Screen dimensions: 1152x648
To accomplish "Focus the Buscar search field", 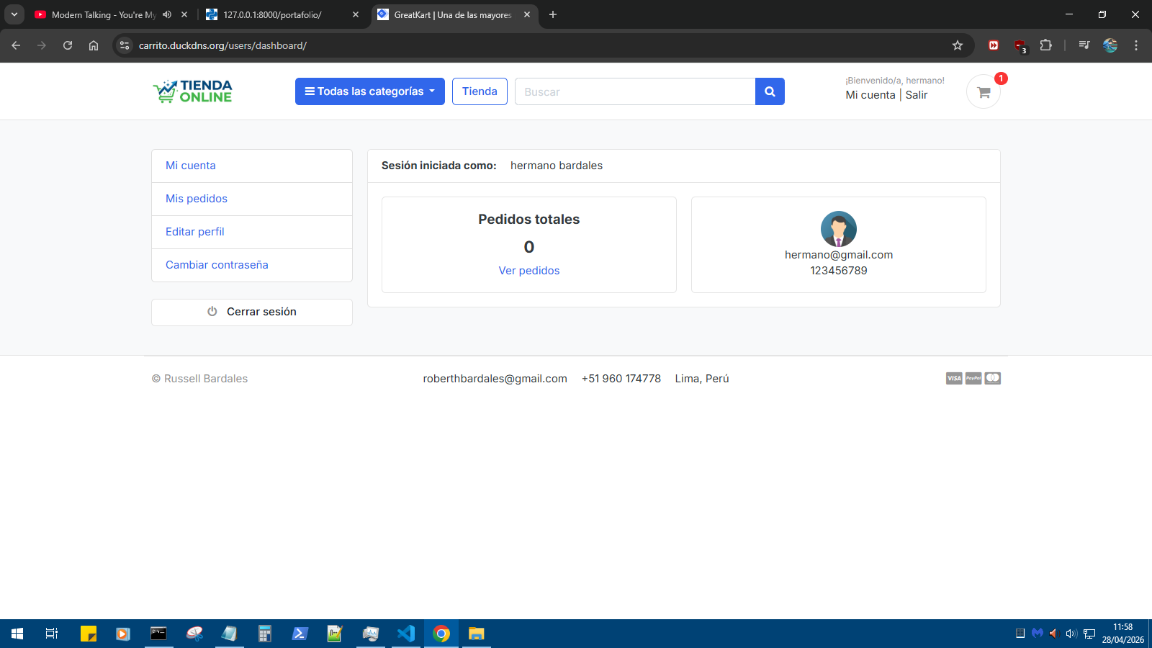I will [635, 91].
